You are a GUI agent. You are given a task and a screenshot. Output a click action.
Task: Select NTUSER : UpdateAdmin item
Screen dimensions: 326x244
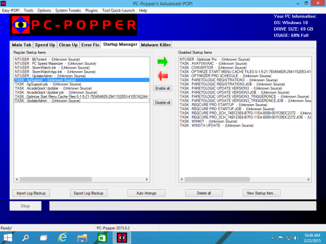pos(82,76)
